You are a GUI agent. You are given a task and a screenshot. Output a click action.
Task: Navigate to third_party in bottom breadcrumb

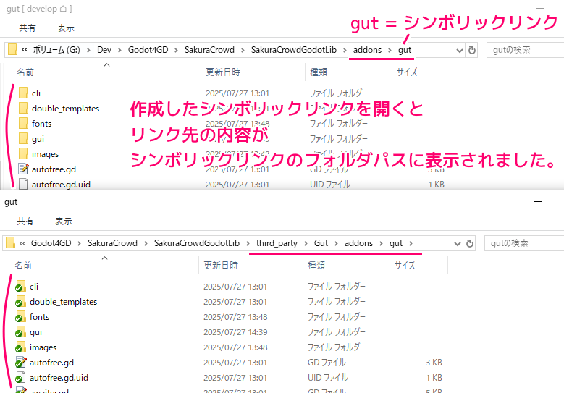point(277,243)
